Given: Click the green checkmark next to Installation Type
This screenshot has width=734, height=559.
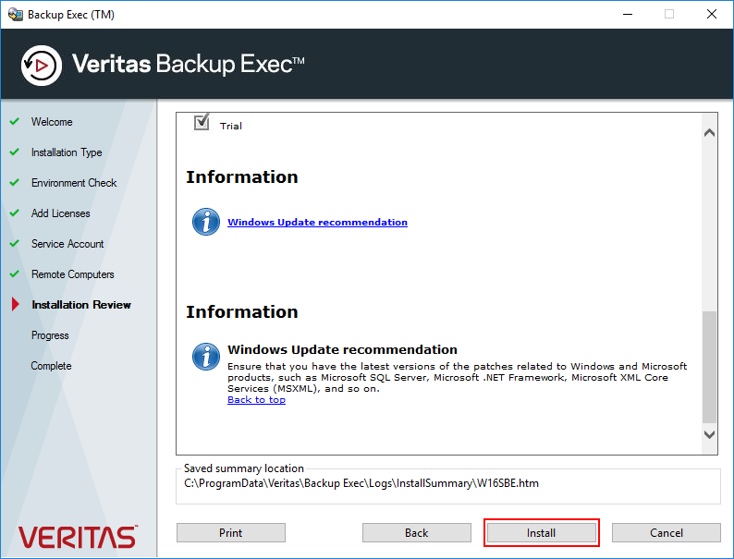Looking at the screenshot, I should (15, 152).
